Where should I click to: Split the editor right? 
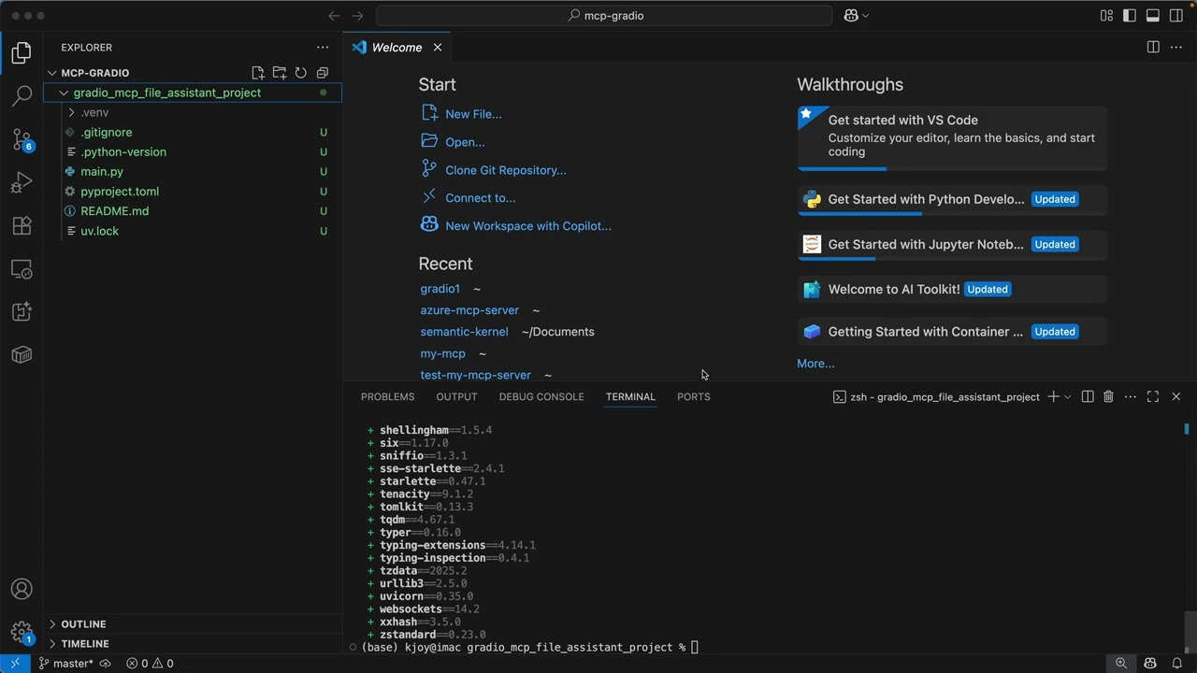click(x=1153, y=47)
